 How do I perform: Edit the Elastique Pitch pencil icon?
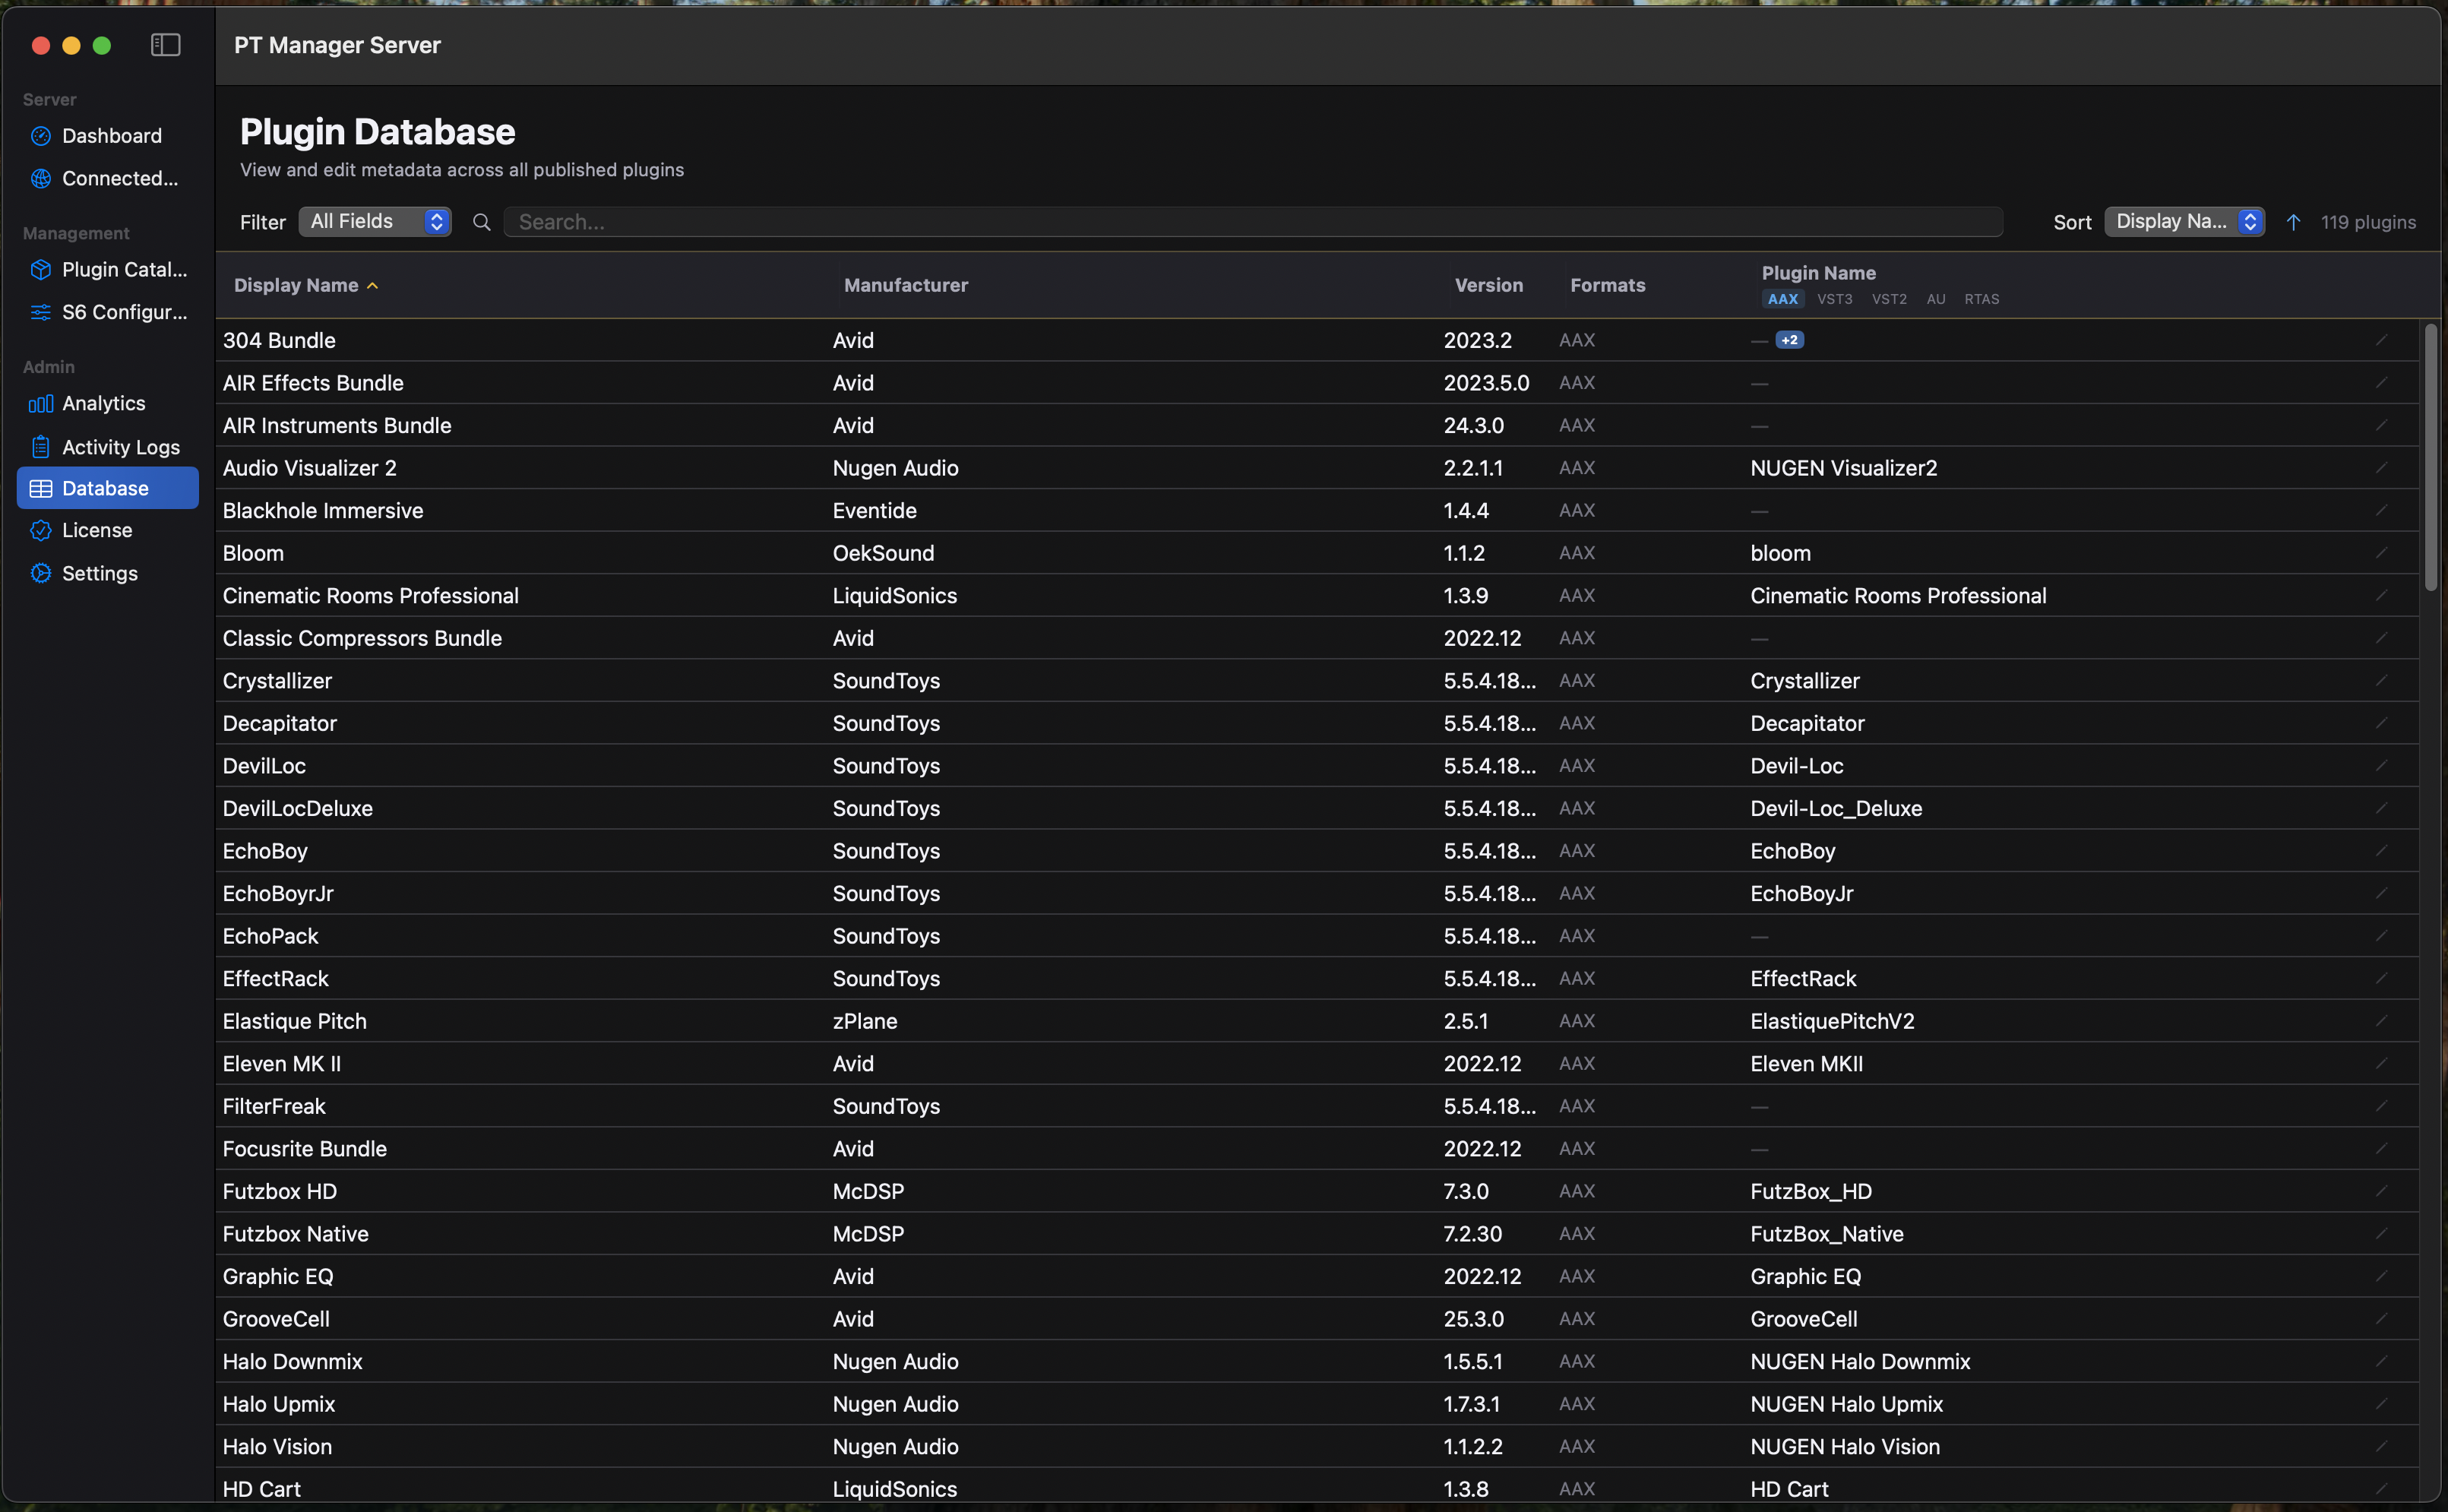click(2381, 1021)
